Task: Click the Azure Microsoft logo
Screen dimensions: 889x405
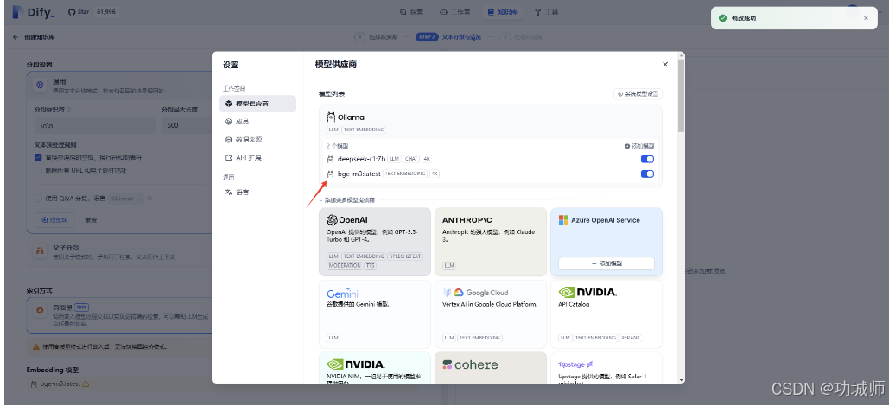Action: (563, 220)
